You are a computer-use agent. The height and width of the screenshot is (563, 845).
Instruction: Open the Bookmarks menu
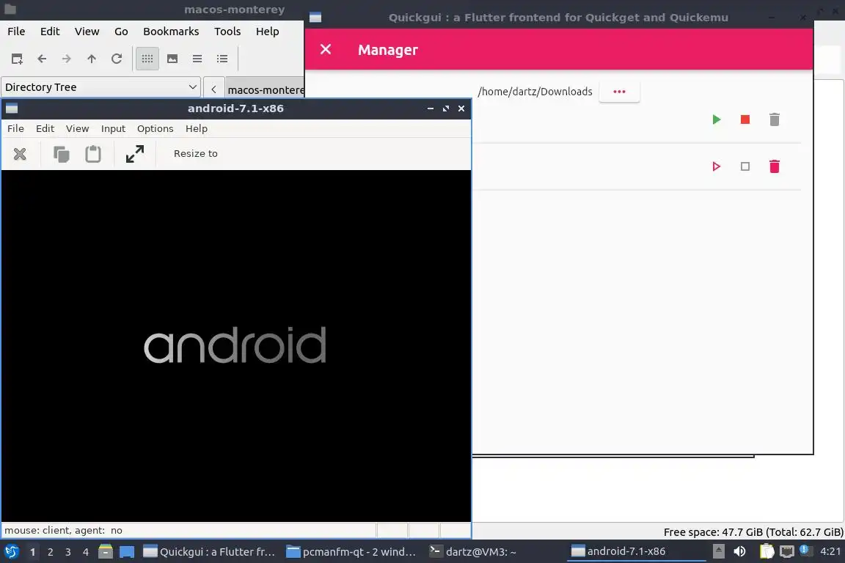(171, 32)
